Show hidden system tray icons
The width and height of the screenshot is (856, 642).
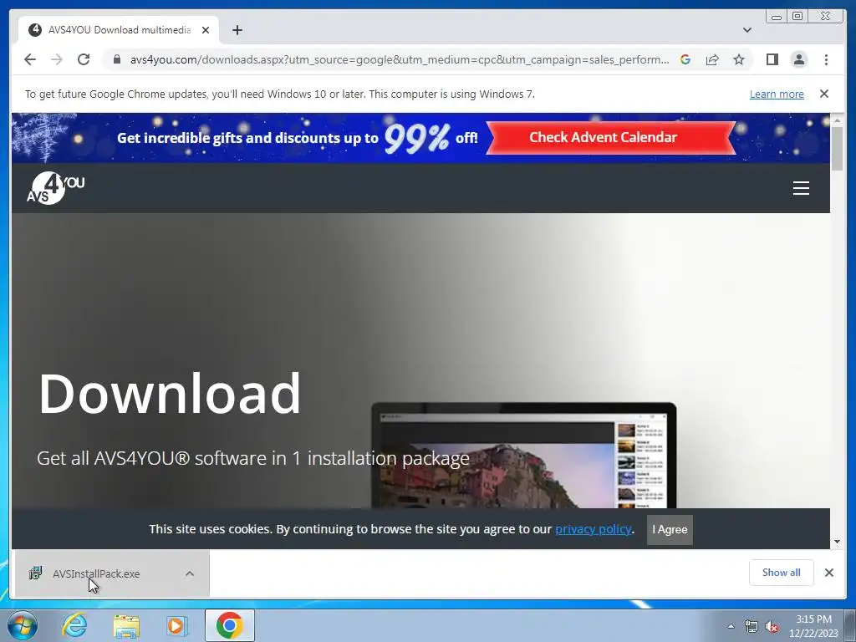pos(731,626)
